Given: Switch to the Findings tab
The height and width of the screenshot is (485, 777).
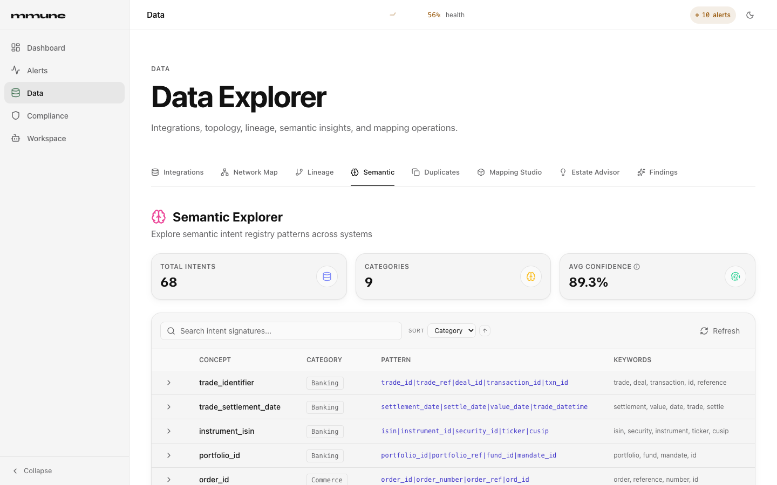Looking at the screenshot, I should [x=657, y=172].
